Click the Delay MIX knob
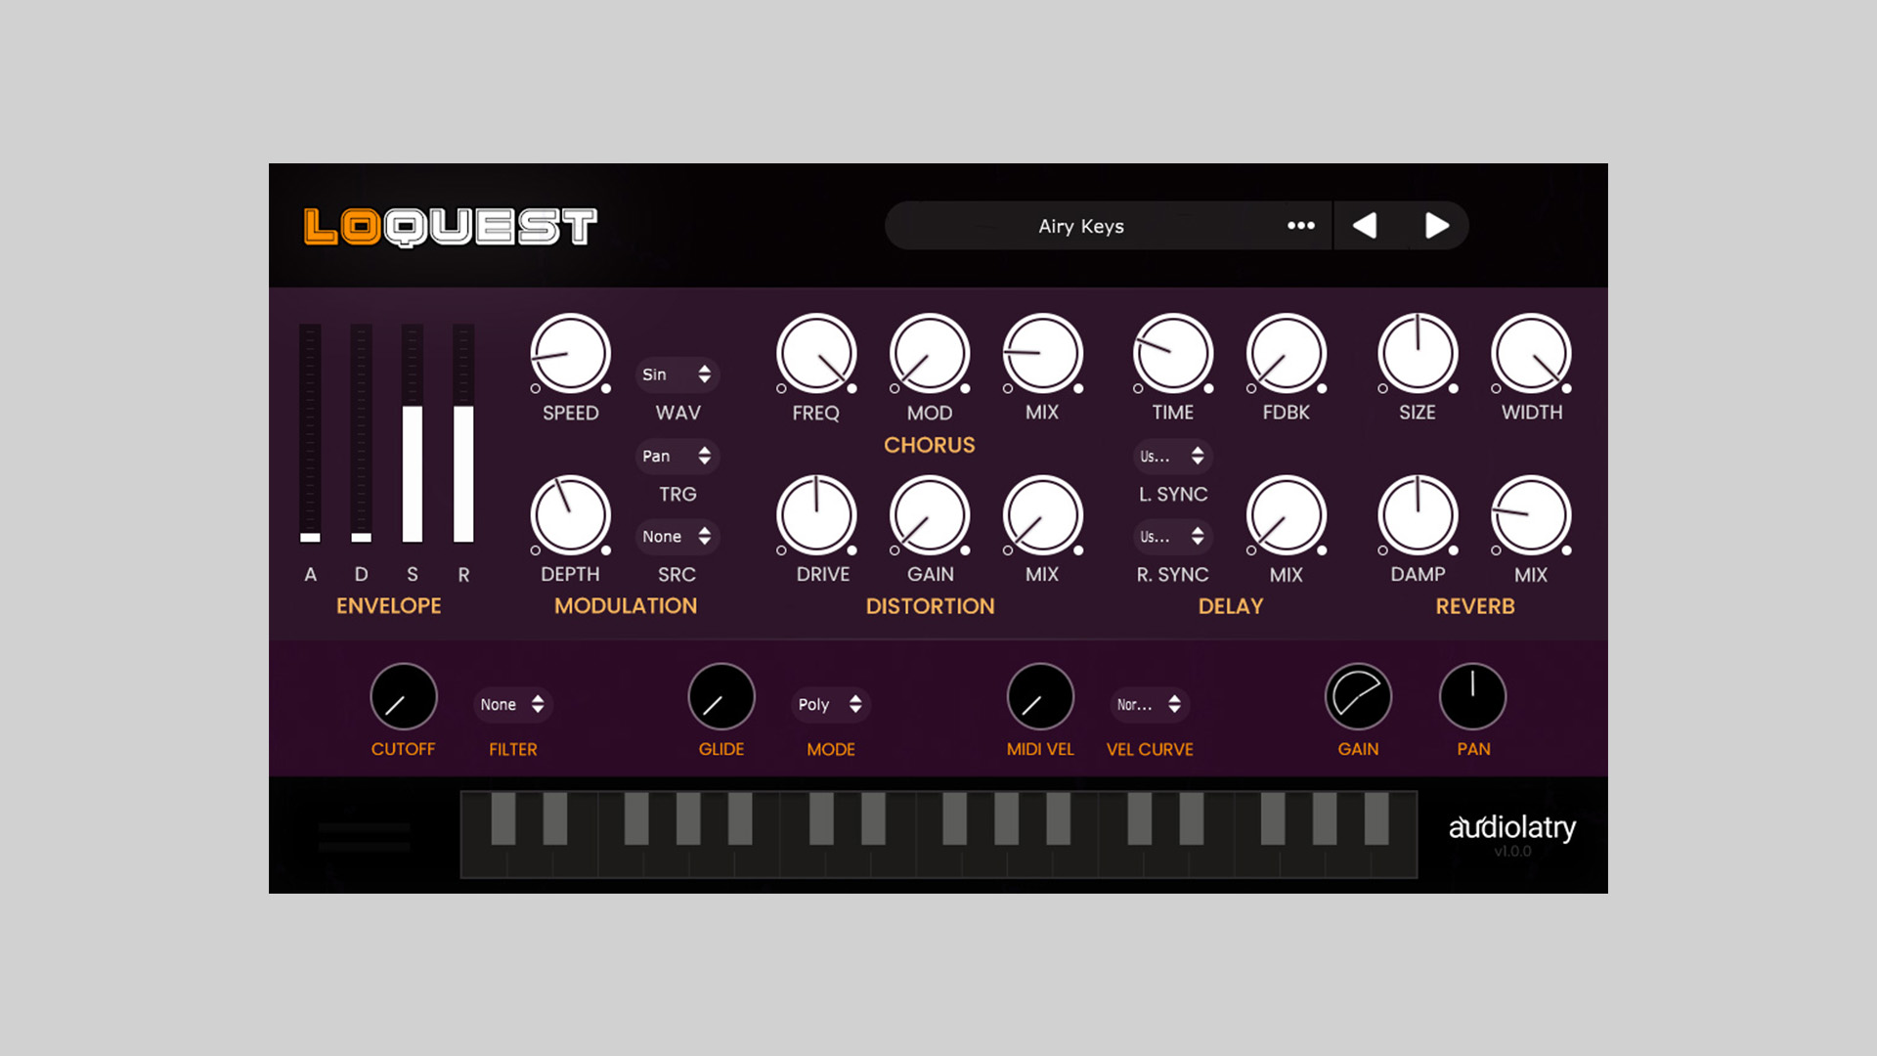Viewport: 1877px width, 1056px height. 1287,515
